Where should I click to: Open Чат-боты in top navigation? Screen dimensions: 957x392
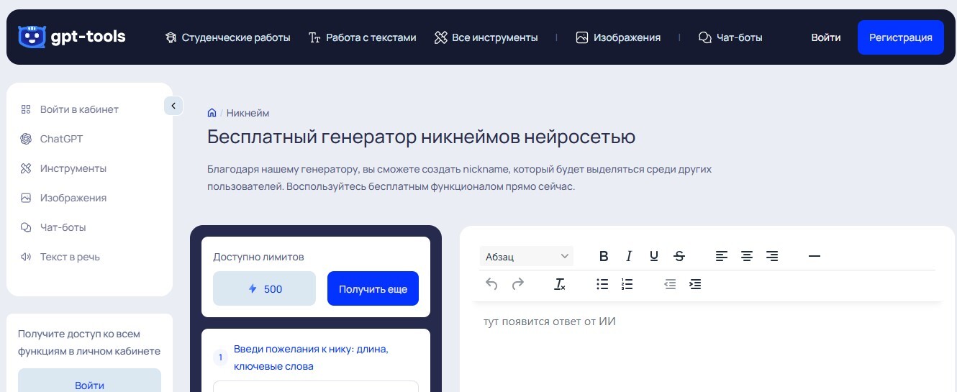point(730,37)
